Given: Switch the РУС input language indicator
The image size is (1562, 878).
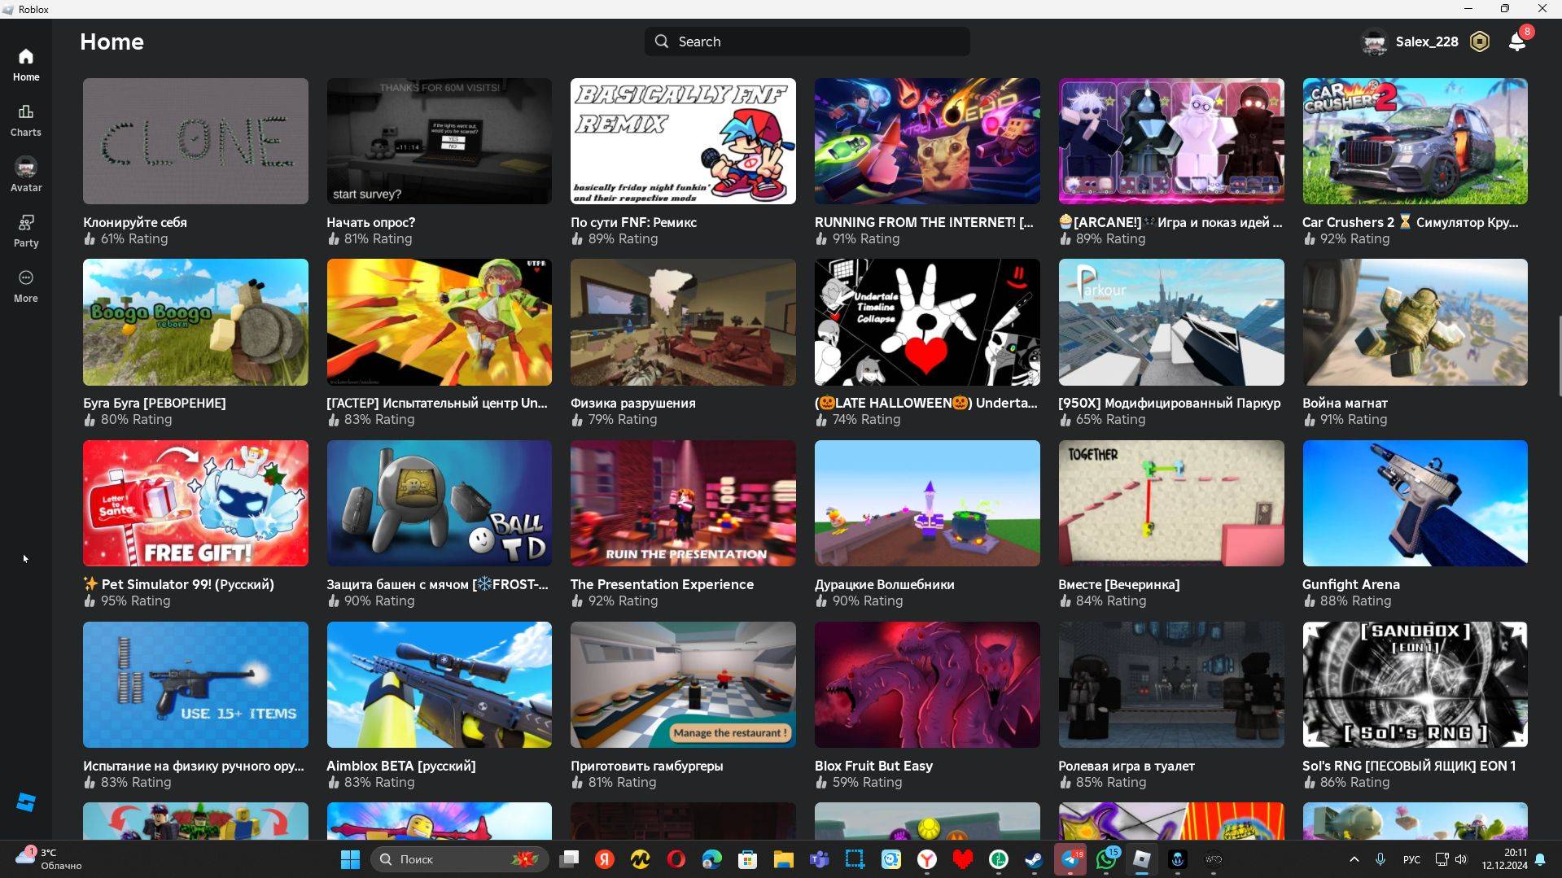Looking at the screenshot, I should [1412, 859].
